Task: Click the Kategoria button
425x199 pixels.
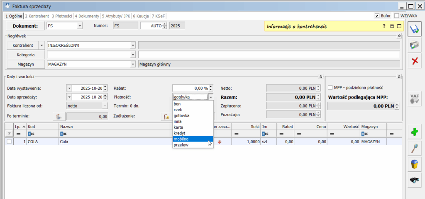Action: [25, 55]
